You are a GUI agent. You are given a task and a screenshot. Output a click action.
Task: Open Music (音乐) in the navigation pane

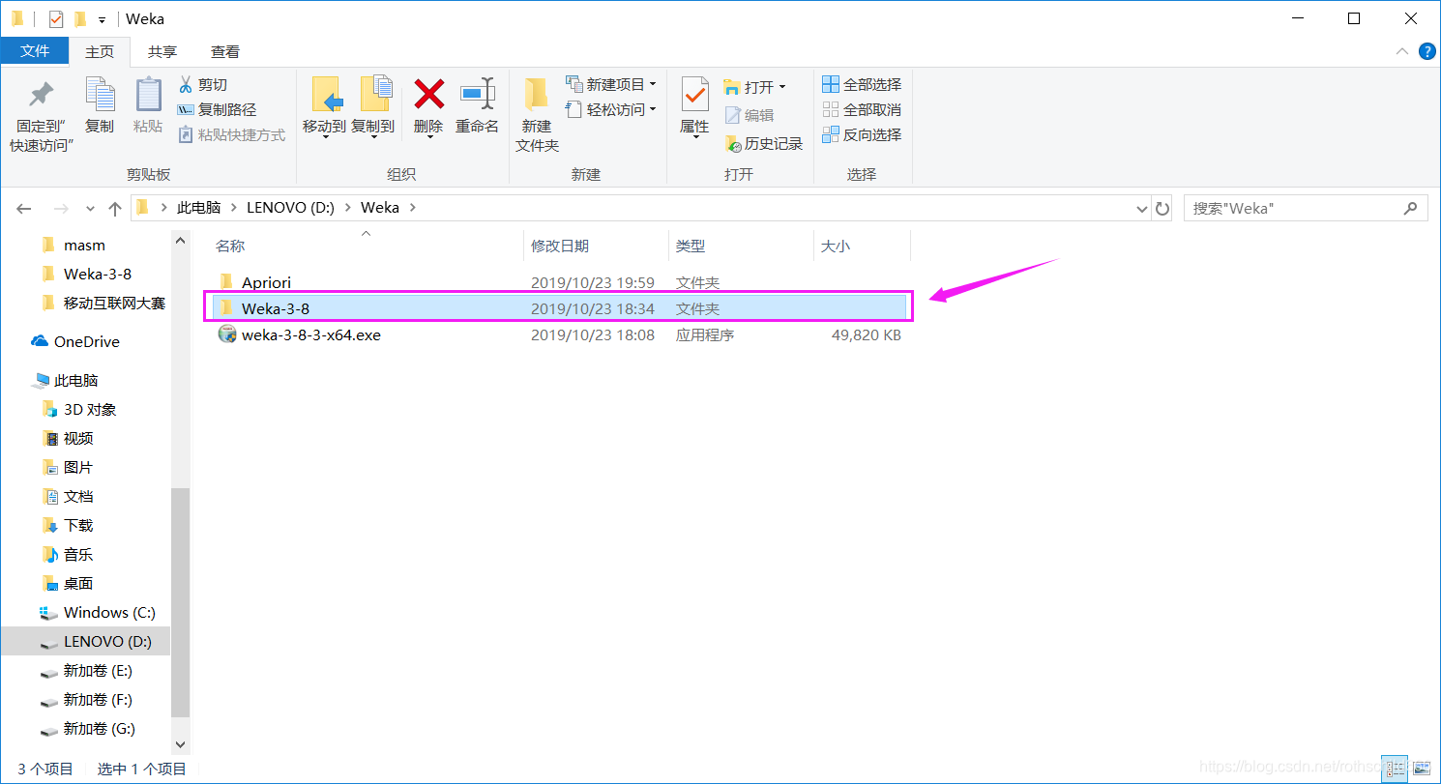click(x=77, y=555)
